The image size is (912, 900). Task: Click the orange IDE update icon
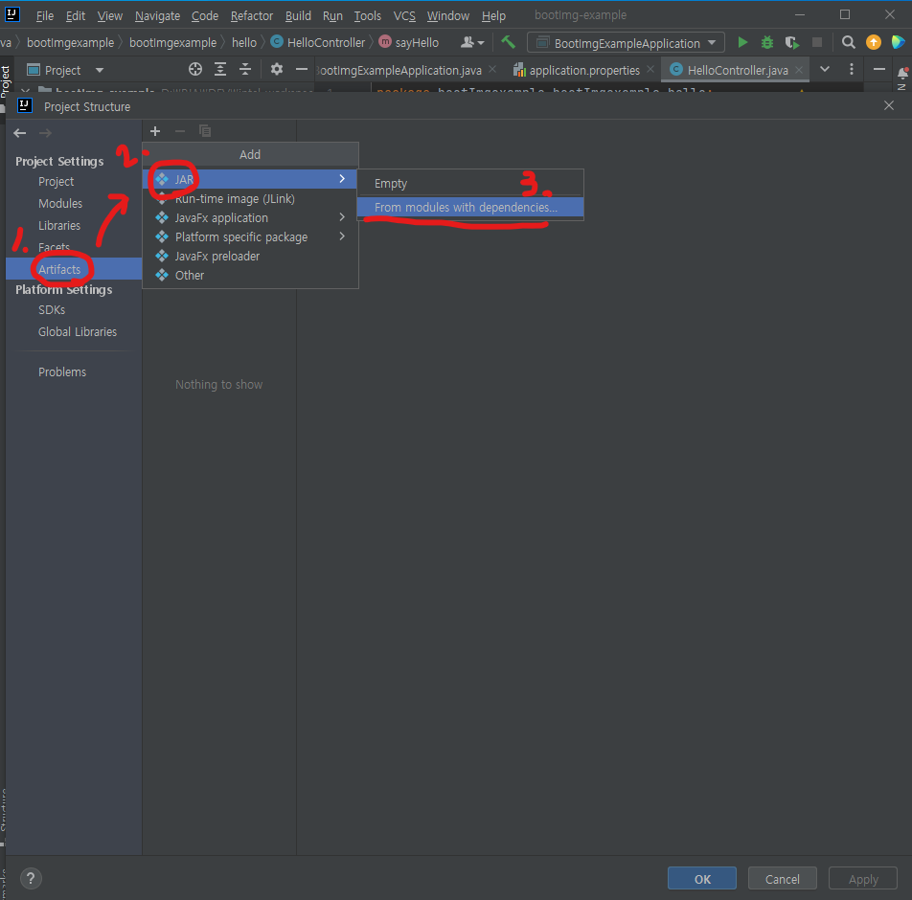click(873, 42)
